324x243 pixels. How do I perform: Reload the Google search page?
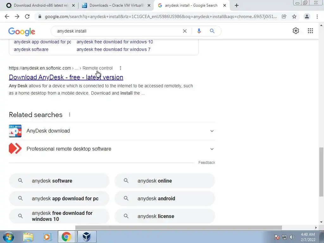pyautogui.click(x=27, y=16)
